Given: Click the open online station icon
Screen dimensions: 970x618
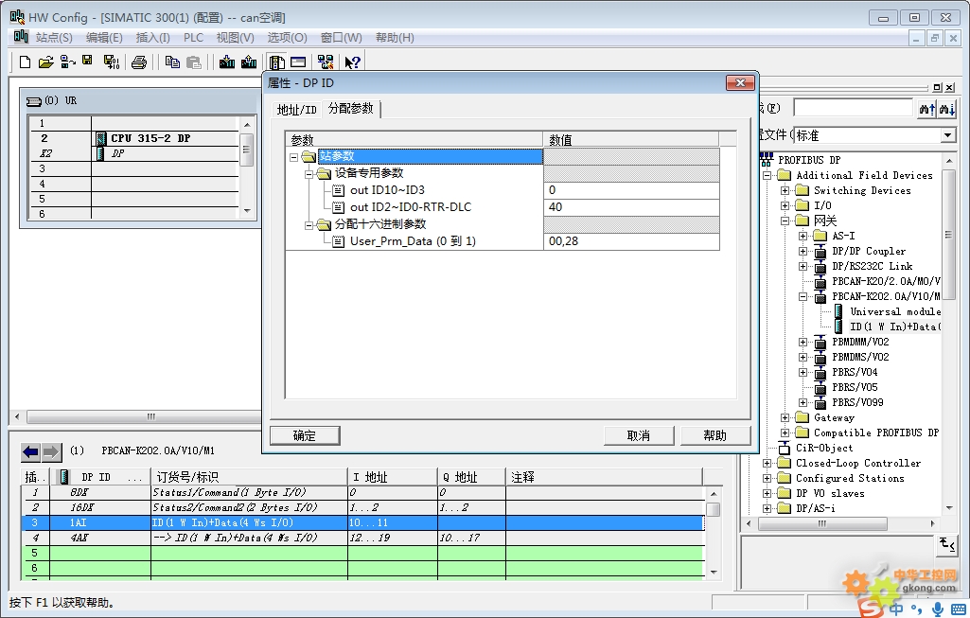Looking at the screenshot, I should pos(67,62).
